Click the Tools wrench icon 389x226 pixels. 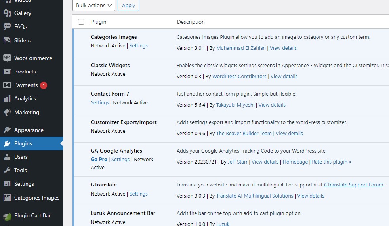tap(7, 170)
